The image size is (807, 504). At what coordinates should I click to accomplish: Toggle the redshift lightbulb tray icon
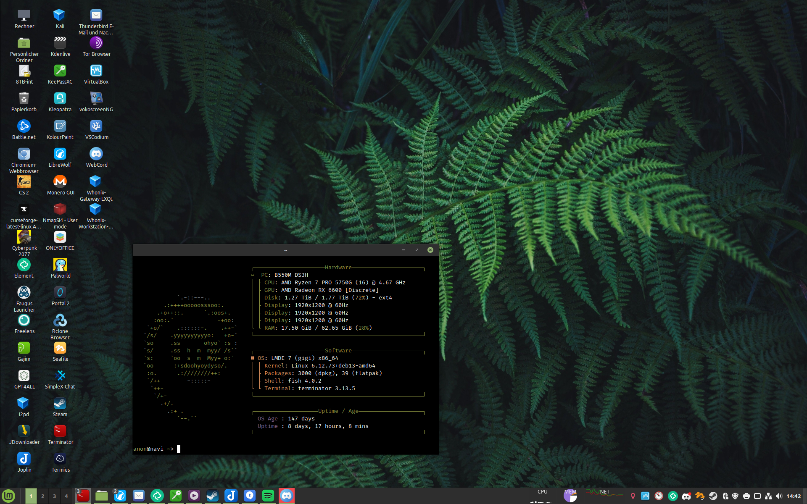point(633,496)
